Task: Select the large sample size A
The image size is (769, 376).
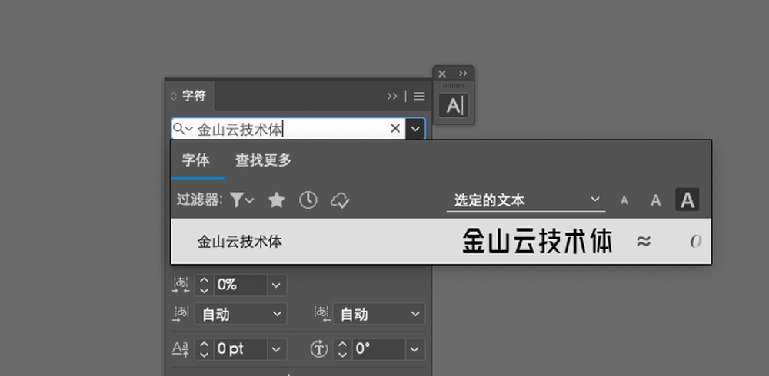Action: [x=687, y=200]
